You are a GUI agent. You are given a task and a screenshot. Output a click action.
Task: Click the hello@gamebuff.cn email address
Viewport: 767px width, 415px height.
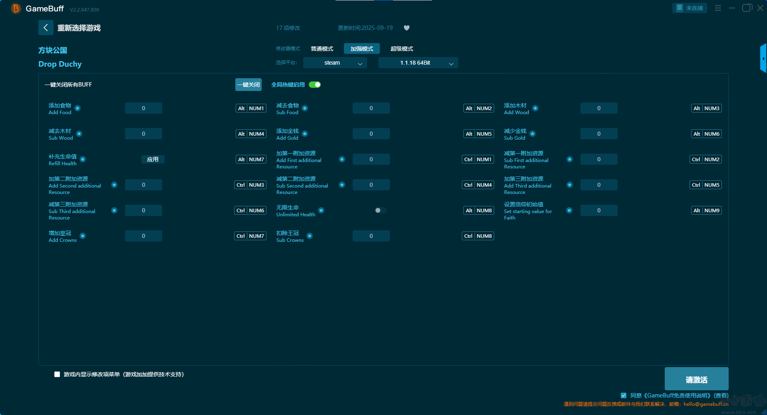(x=706, y=404)
